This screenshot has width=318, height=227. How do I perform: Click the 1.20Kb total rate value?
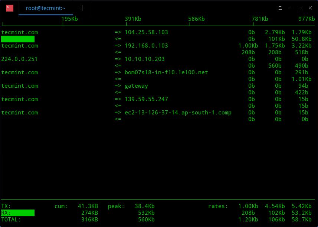248,220
